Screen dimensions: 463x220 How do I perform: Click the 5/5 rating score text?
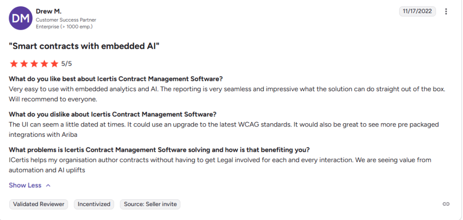pyautogui.click(x=66, y=64)
